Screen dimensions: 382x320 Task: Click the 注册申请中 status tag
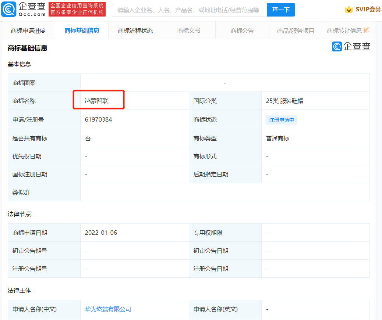(281, 120)
